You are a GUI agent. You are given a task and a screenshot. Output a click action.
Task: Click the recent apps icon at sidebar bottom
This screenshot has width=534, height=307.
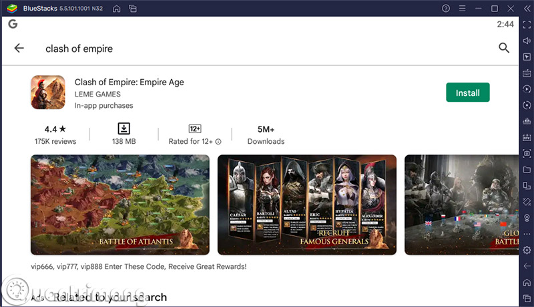tap(527, 298)
